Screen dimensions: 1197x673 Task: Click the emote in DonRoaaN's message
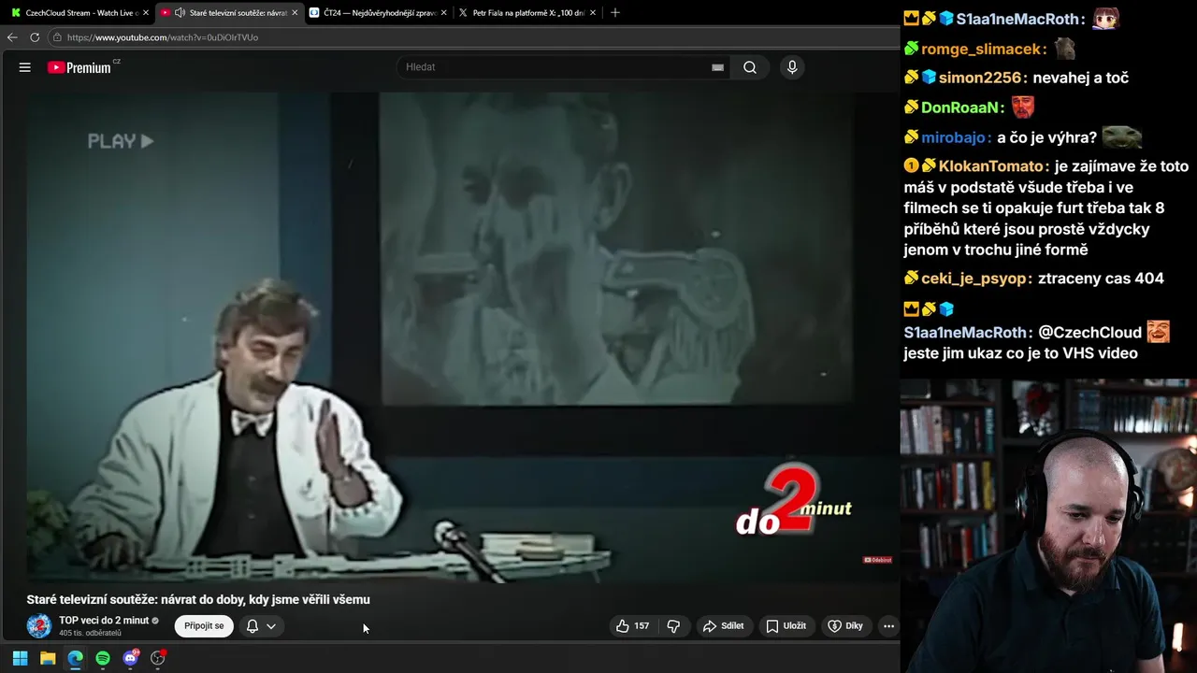click(x=1023, y=107)
